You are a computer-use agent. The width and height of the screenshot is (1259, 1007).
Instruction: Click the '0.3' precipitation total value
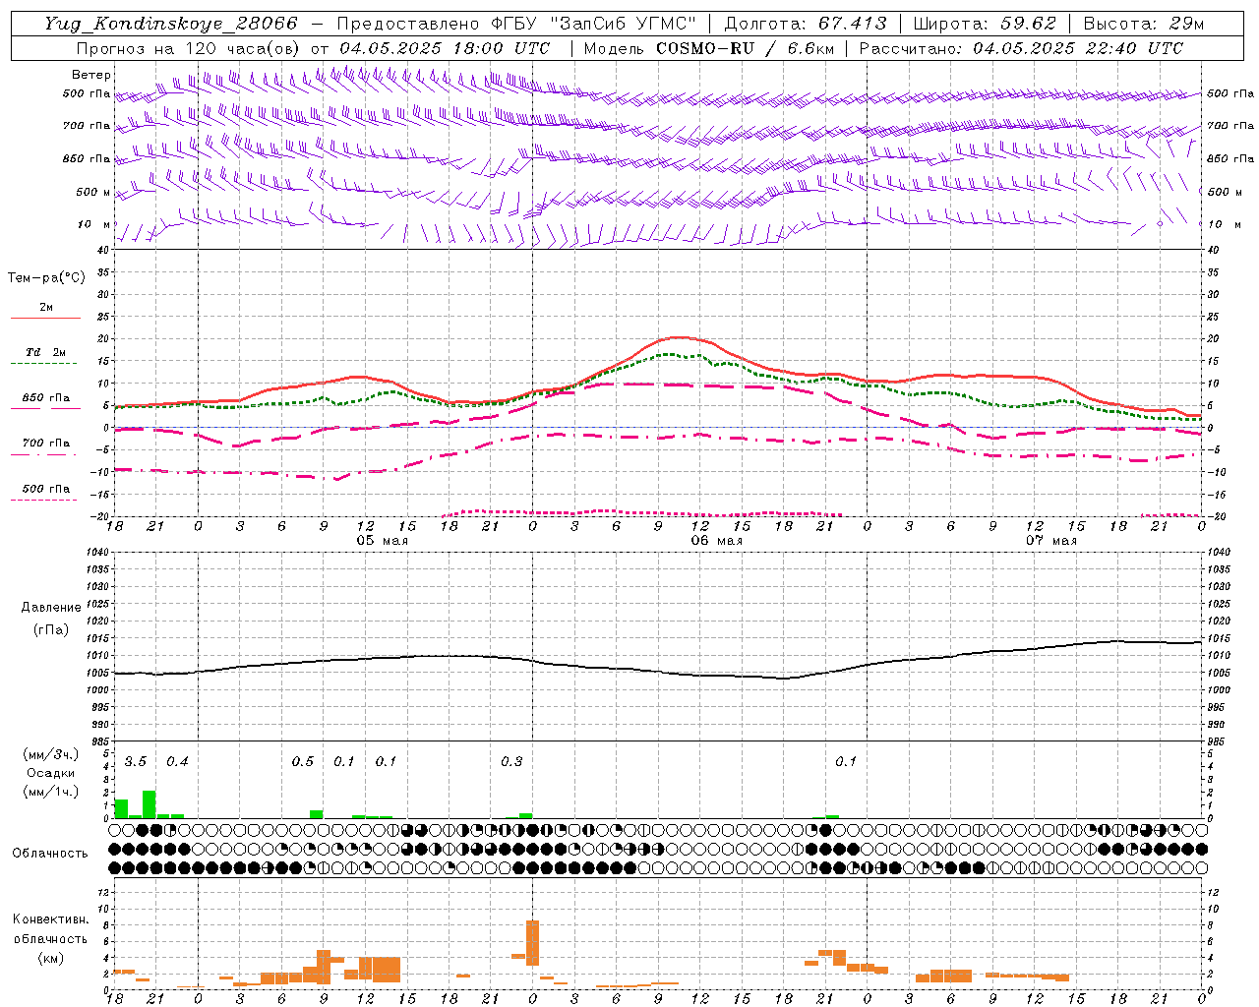click(x=511, y=762)
